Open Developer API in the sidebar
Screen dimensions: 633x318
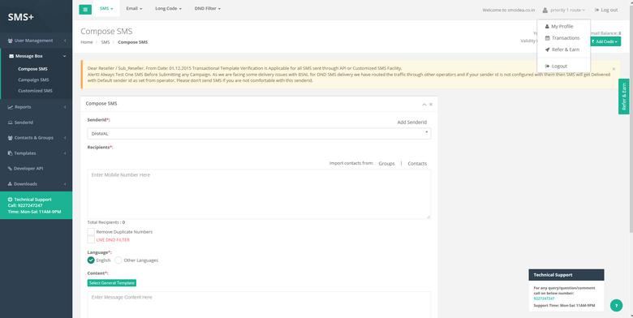[37, 169]
